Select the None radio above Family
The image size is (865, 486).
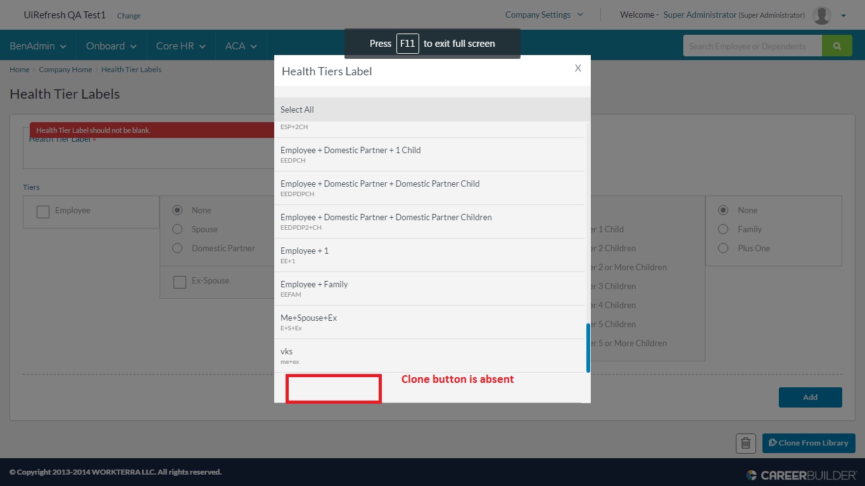pyautogui.click(x=723, y=210)
